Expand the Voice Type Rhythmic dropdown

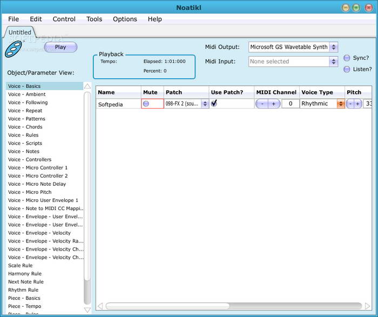[x=341, y=104]
